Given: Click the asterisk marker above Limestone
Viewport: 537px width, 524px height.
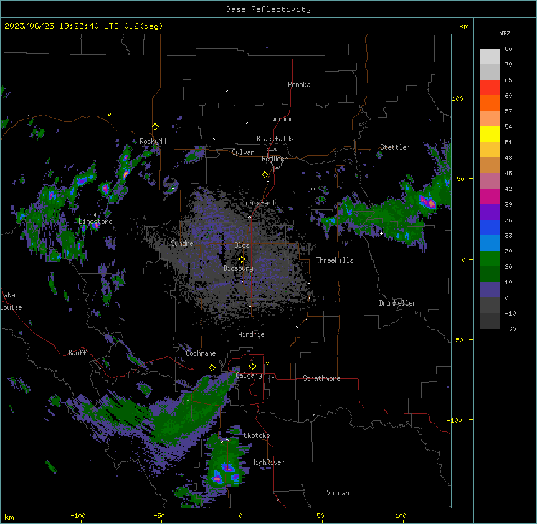Looking at the screenshot, I should coord(95,215).
